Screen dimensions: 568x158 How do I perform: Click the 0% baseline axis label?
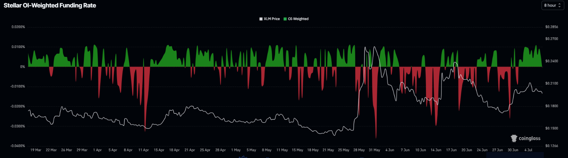(22, 67)
